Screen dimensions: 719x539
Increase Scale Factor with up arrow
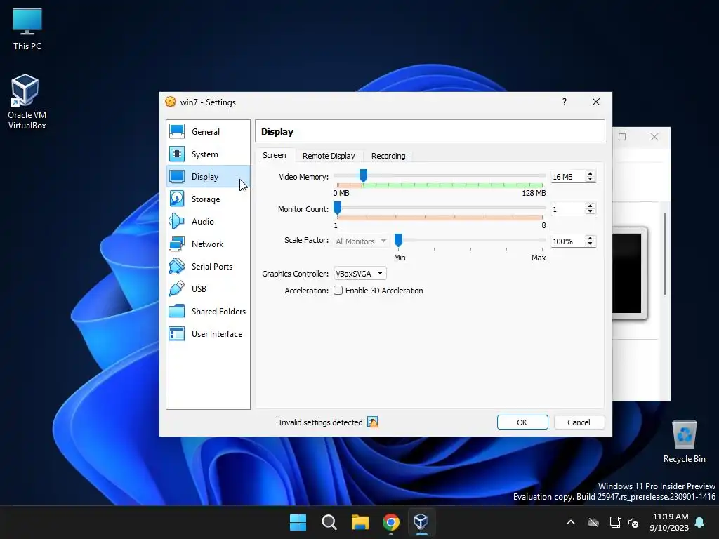pos(590,239)
